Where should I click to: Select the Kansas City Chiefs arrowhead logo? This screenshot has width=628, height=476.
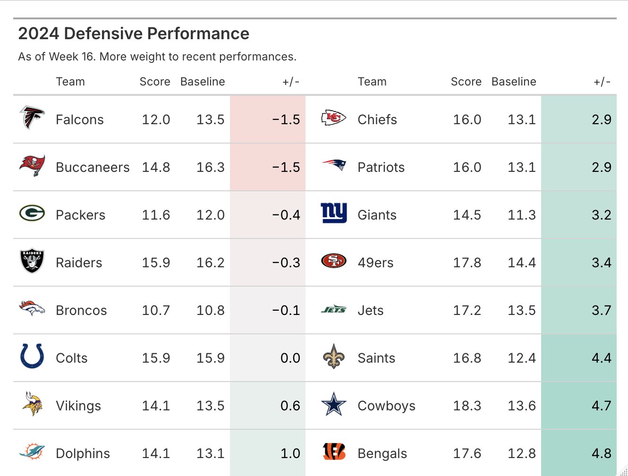[x=333, y=118]
